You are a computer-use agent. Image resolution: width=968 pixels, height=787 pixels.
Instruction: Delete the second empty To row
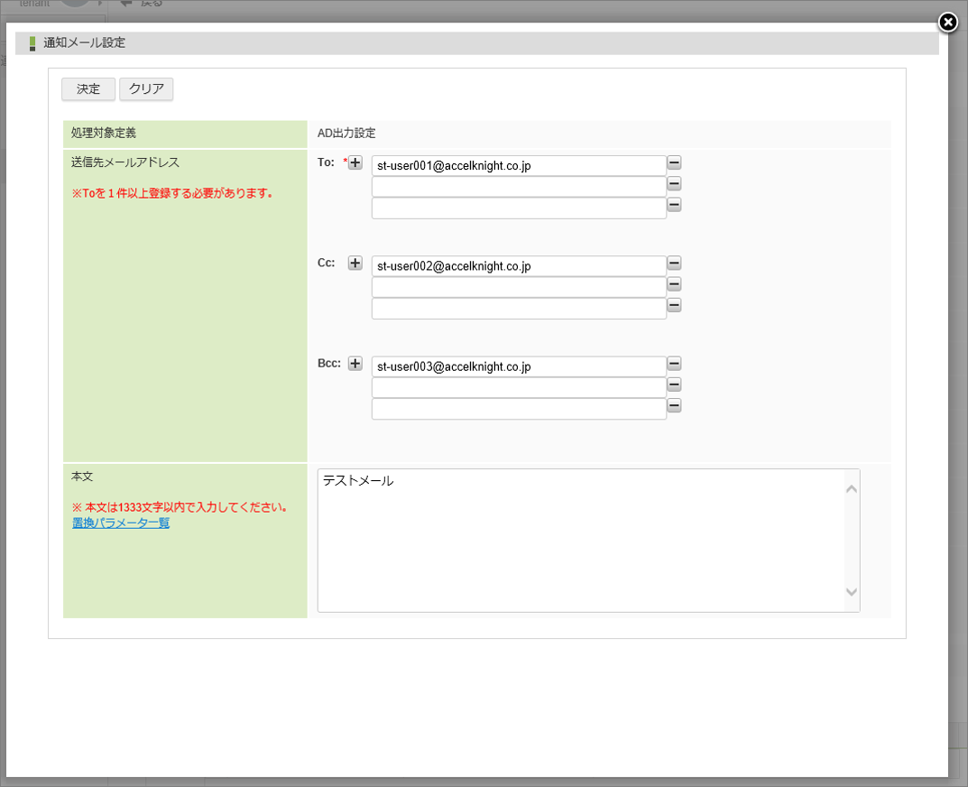point(674,184)
